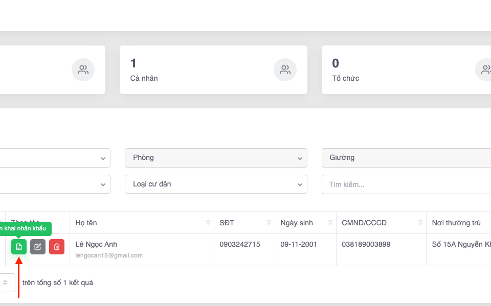The width and height of the screenshot is (491, 306).
Task: Sort by the CMND/CCCD column header
Action: click(x=364, y=223)
